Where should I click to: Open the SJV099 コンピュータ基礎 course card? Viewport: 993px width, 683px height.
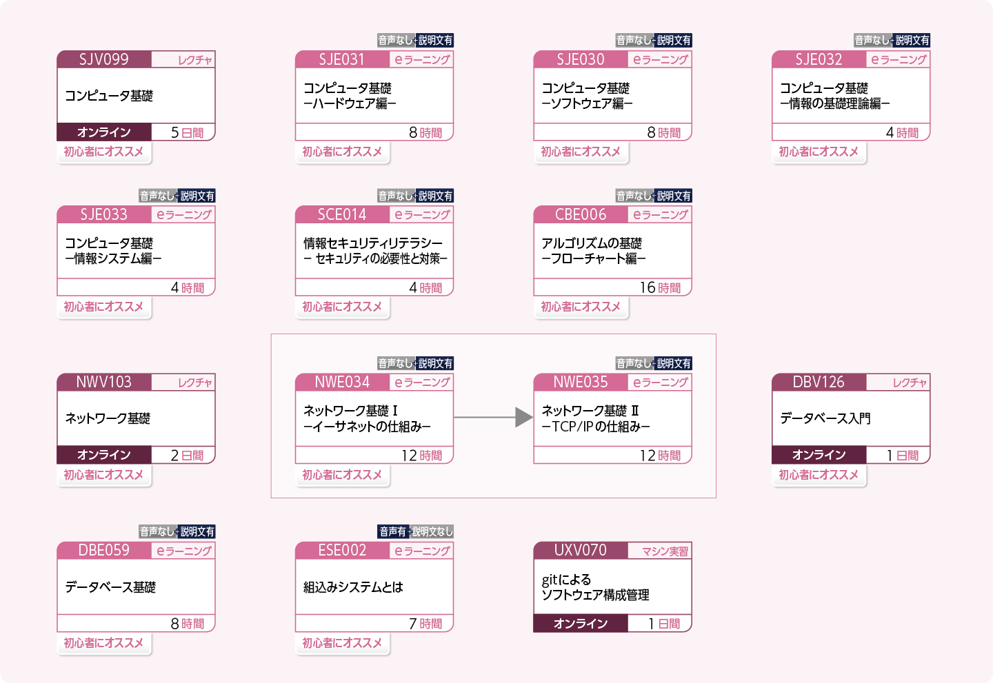[x=136, y=96]
